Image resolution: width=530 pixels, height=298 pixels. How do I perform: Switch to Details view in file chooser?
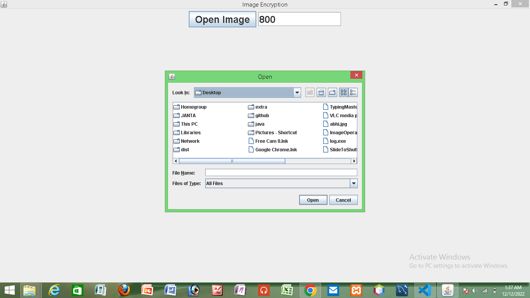(353, 92)
